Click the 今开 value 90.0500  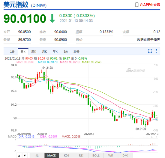[24, 32]
